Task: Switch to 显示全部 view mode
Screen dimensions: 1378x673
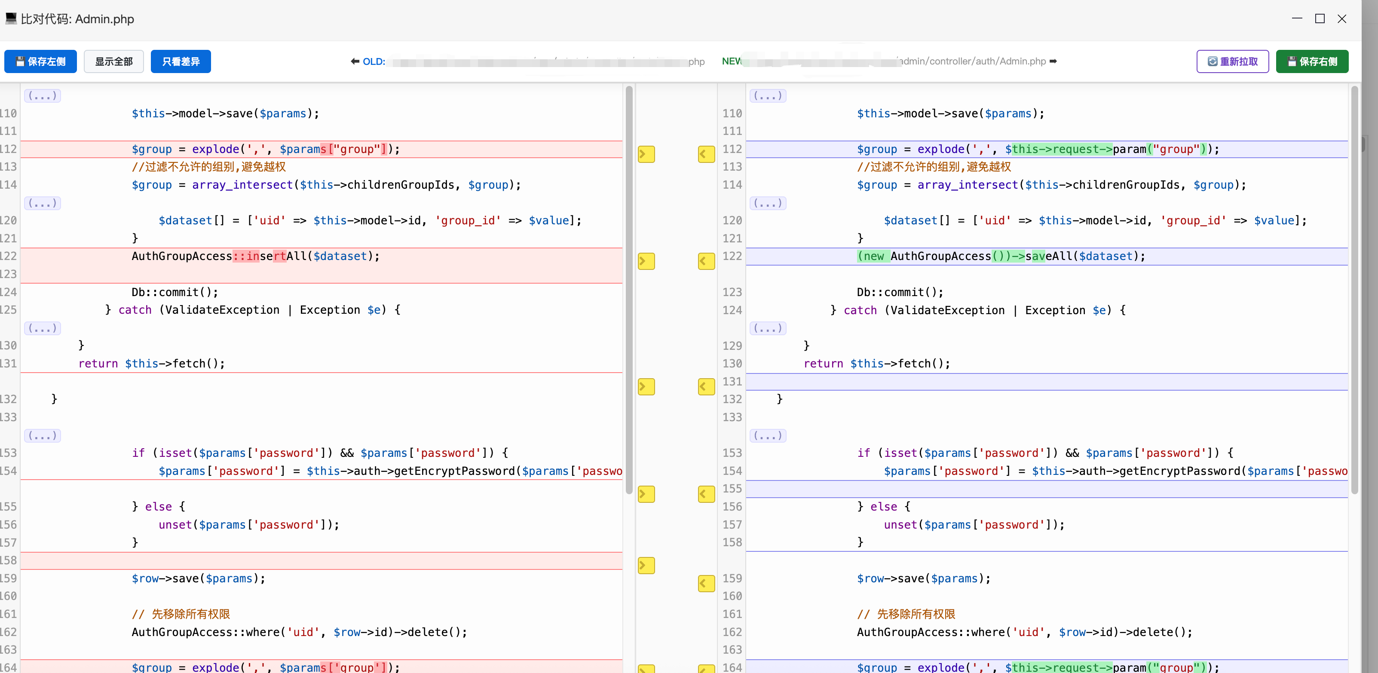Action: tap(113, 61)
